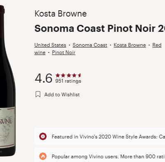Click the 4.6 average rating number
Image resolution: width=165 pixels, height=162 pixels.
[x=43, y=78]
